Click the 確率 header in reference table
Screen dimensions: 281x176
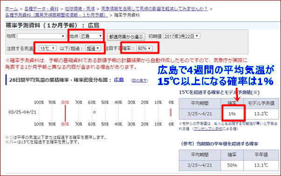232,155
